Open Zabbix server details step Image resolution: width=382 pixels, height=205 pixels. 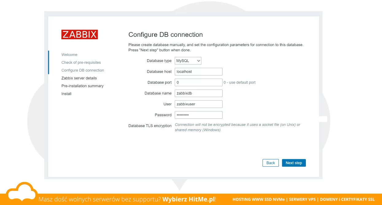coord(79,78)
